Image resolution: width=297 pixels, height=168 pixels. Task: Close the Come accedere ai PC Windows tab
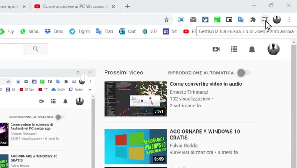[113, 6]
